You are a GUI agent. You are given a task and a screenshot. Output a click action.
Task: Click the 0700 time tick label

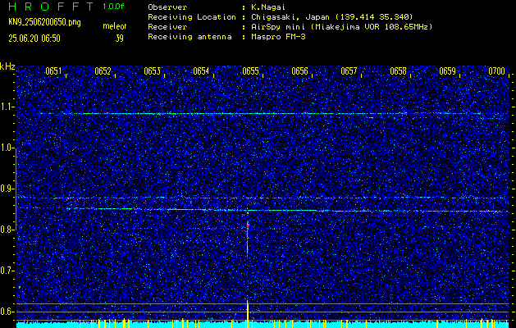[x=496, y=71]
